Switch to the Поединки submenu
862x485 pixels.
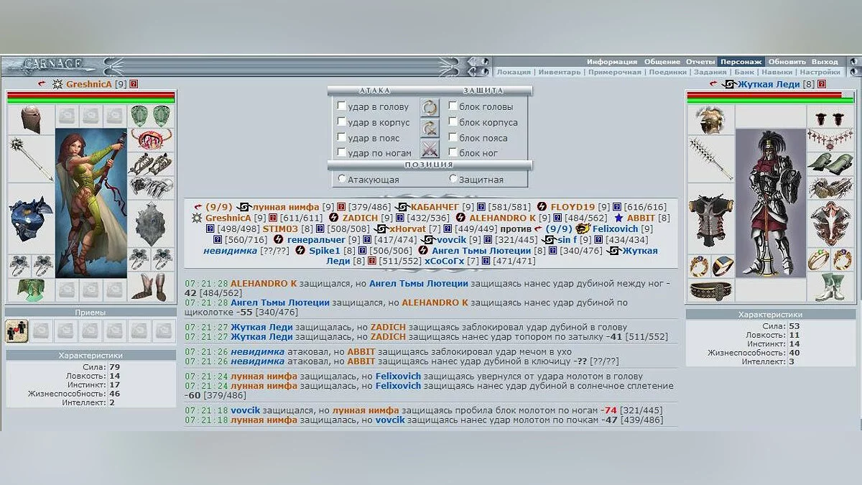[667, 72]
